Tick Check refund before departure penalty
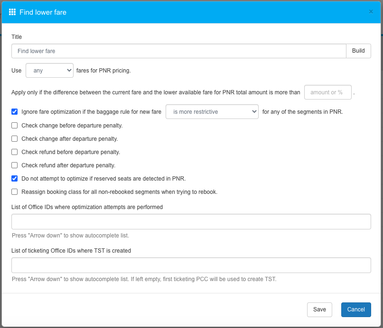The height and width of the screenshot is (328, 383). pos(15,152)
